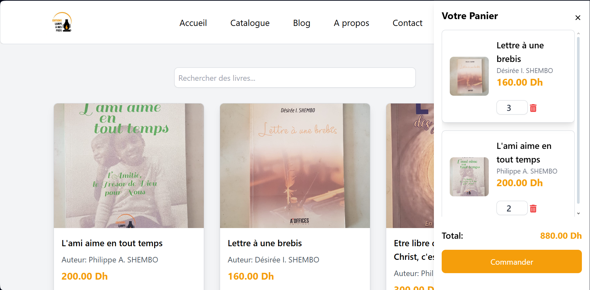Viewport: 590px width, 290px height.
Task: Focus the Rechercher des livres search field
Action: (x=295, y=78)
